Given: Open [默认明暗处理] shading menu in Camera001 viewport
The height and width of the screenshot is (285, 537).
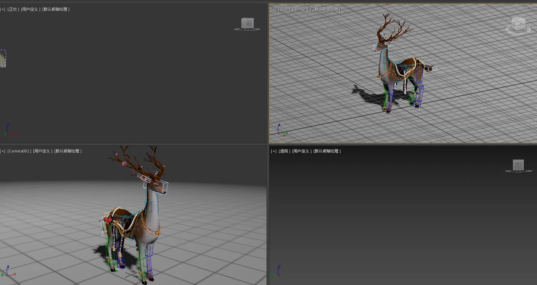Looking at the screenshot, I should (x=68, y=151).
